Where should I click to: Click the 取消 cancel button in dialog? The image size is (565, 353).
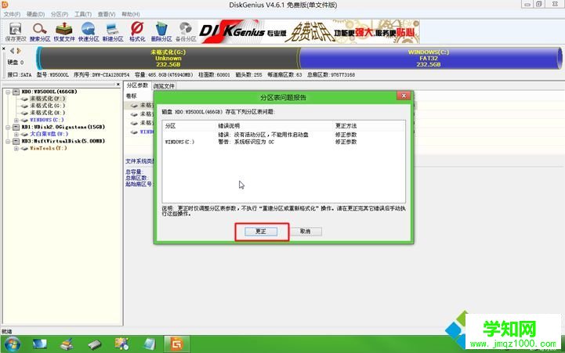coord(305,232)
